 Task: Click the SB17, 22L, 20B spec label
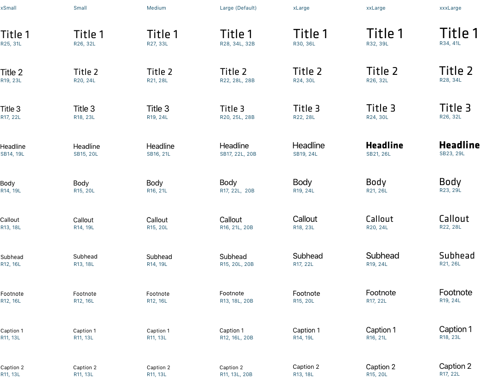point(238,154)
